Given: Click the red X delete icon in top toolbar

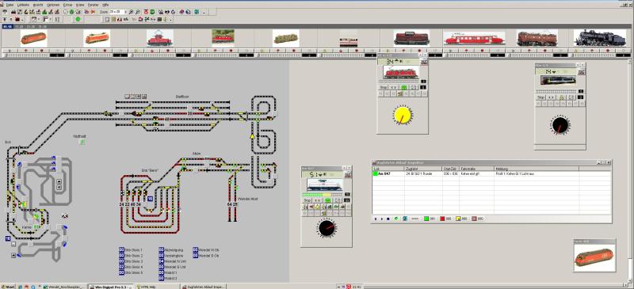Looking at the screenshot, I should pyautogui.click(x=93, y=12).
